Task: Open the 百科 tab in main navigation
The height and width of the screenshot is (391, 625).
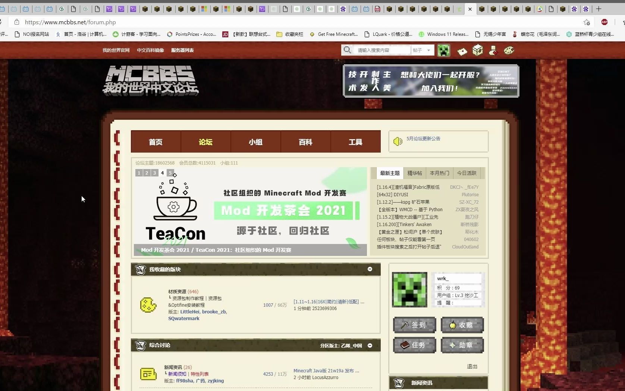Action: [x=305, y=142]
